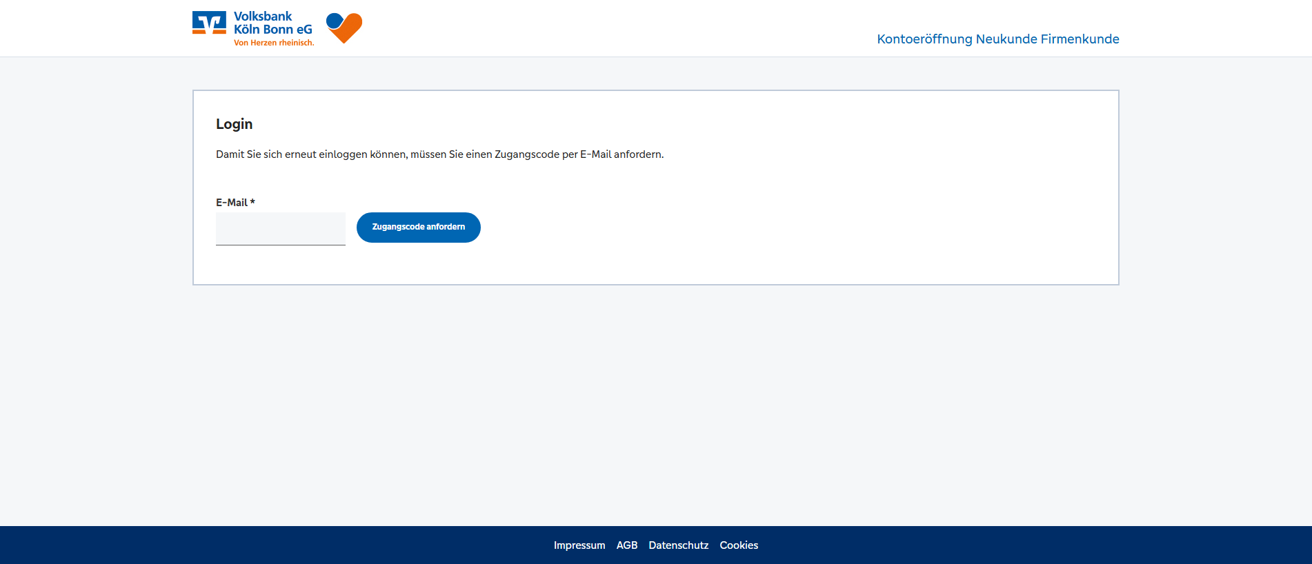
Task: Click the E-Mail * field label
Action: coord(235,203)
